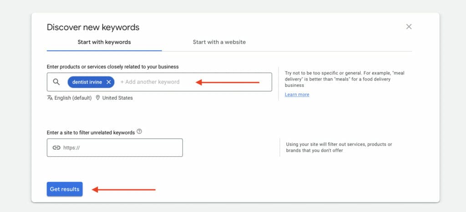Click the Discover new keywords heading
466x212 pixels.
(93, 27)
